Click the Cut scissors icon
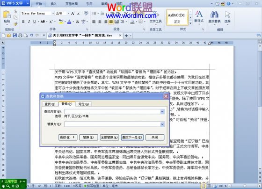 coord(15,12)
